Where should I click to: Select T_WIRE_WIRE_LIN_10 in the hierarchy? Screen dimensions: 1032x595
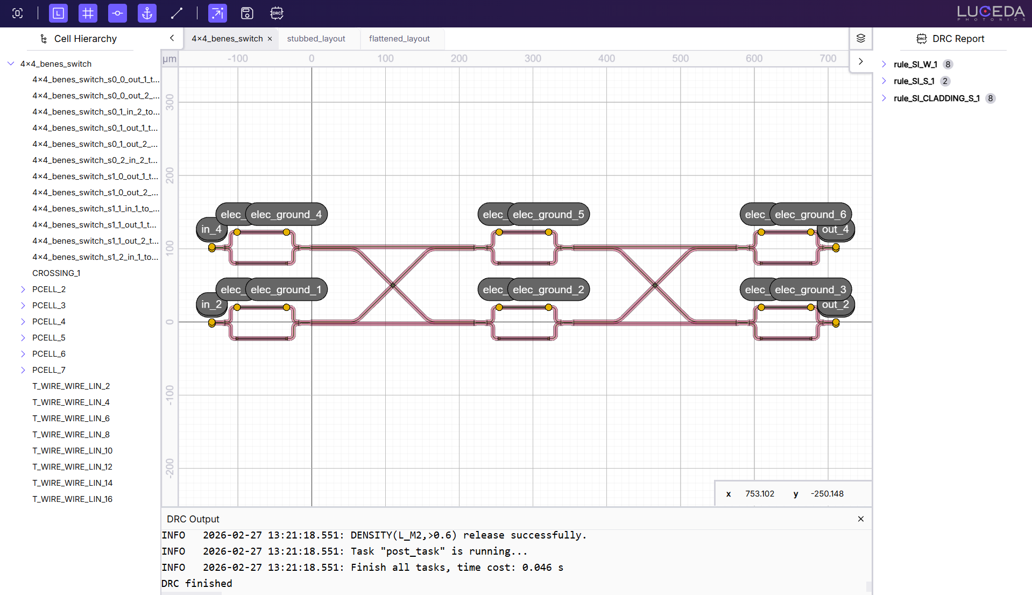pos(72,451)
